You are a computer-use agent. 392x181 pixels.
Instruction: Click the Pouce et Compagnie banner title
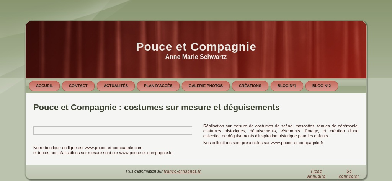click(x=196, y=47)
